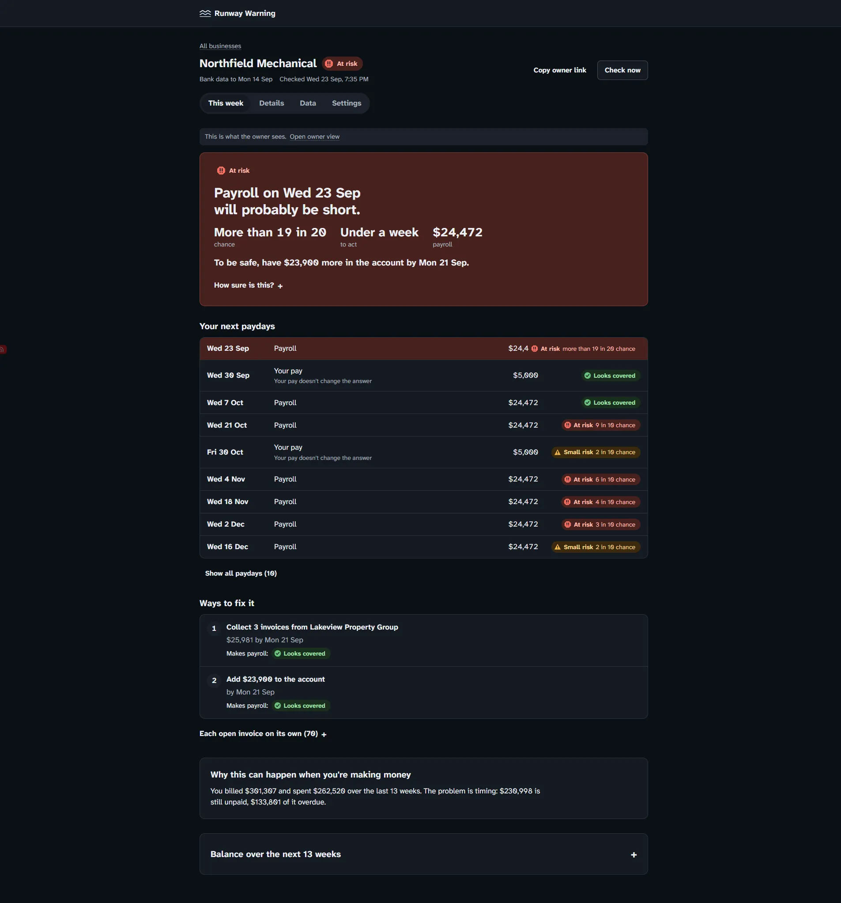The width and height of the screenshot is (841, 903).
Task: Show all paydays (10)
Action: click(x=241, y=573)
